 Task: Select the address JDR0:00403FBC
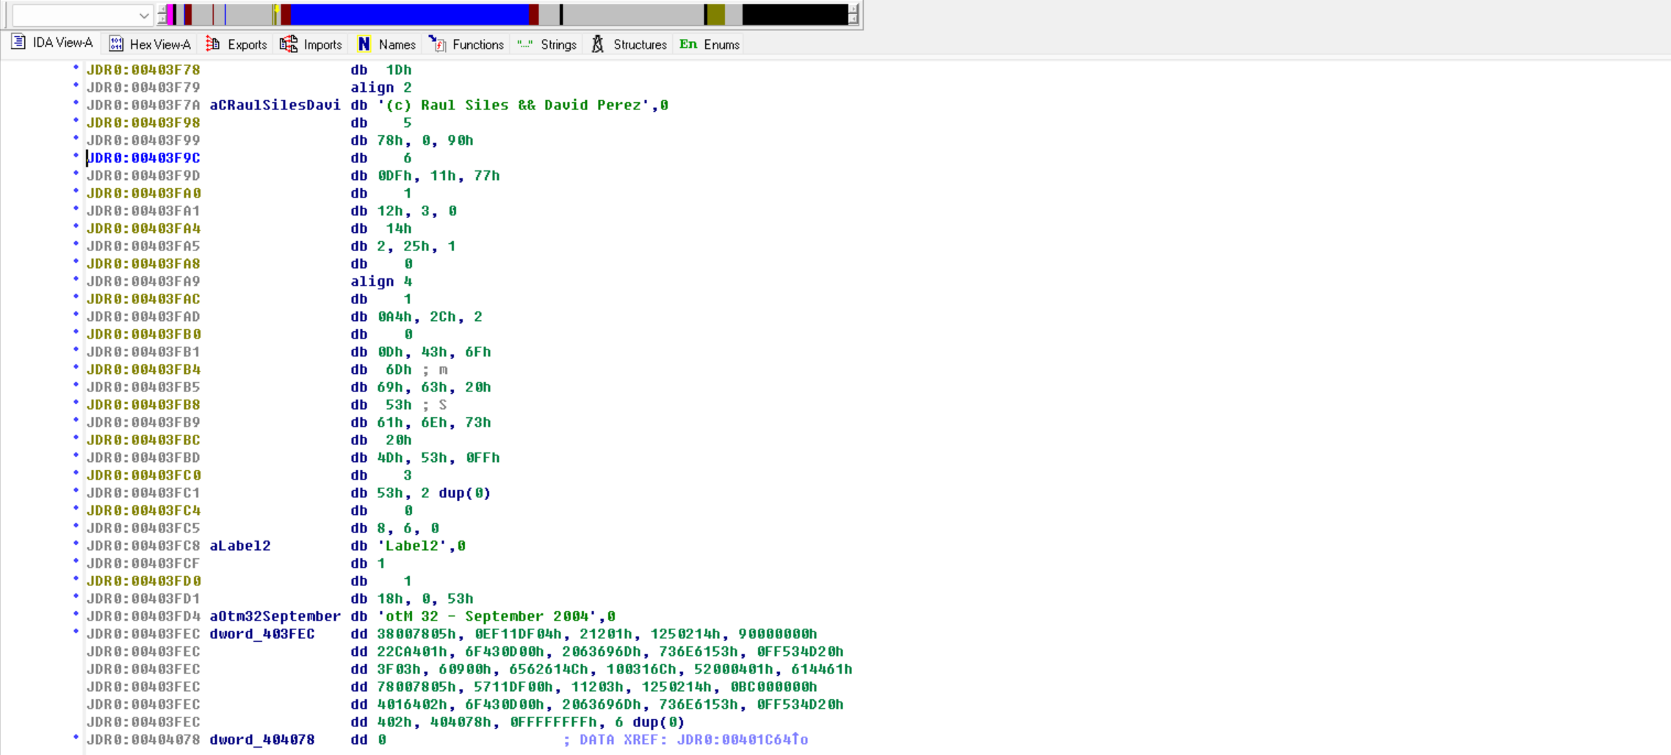coord(143,440)
